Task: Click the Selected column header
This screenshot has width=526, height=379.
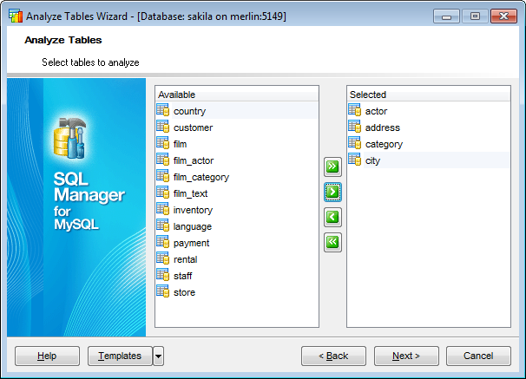Action: (429, 95)
